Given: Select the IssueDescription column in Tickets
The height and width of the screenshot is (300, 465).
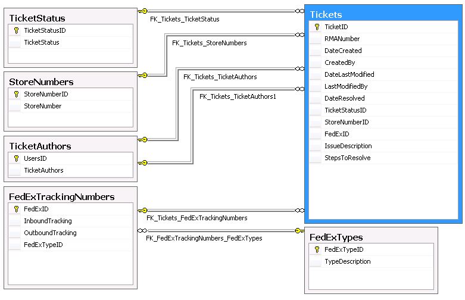Looking at the screenshot, I should pos(383,146).
